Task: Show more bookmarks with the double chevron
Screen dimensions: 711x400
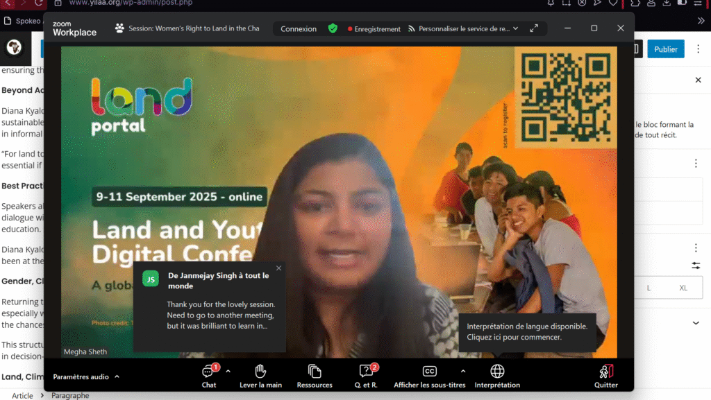Action: pyautogui.click(x=701, y=21)
